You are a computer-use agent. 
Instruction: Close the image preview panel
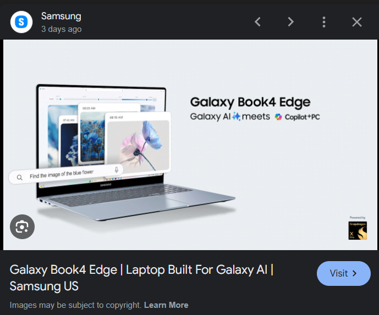[x=357, y=22]
